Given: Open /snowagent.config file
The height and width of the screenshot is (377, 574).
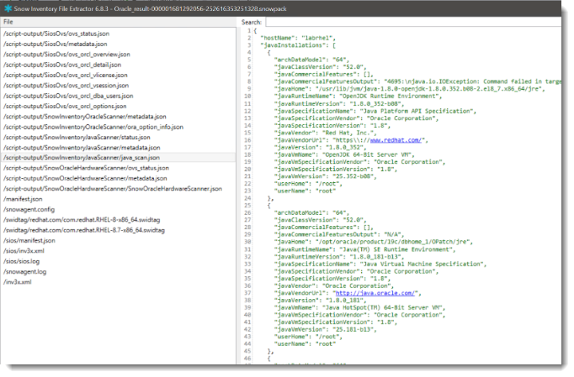Looking at the screenshot, I should point(29,210).
